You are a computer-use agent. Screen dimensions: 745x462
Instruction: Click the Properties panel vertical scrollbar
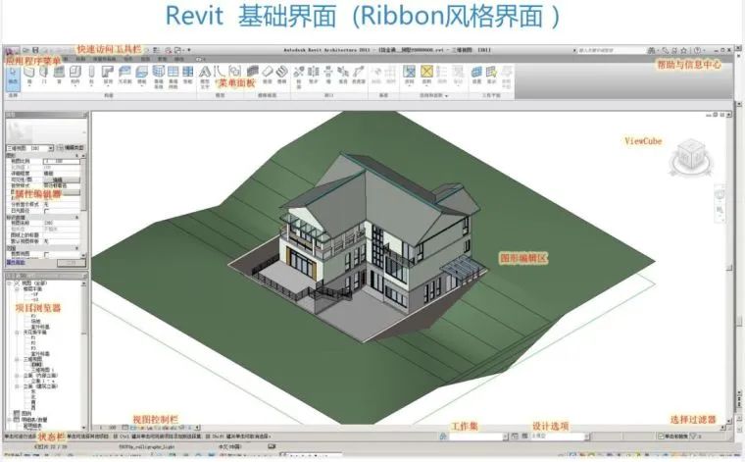[x=83, y=184]
